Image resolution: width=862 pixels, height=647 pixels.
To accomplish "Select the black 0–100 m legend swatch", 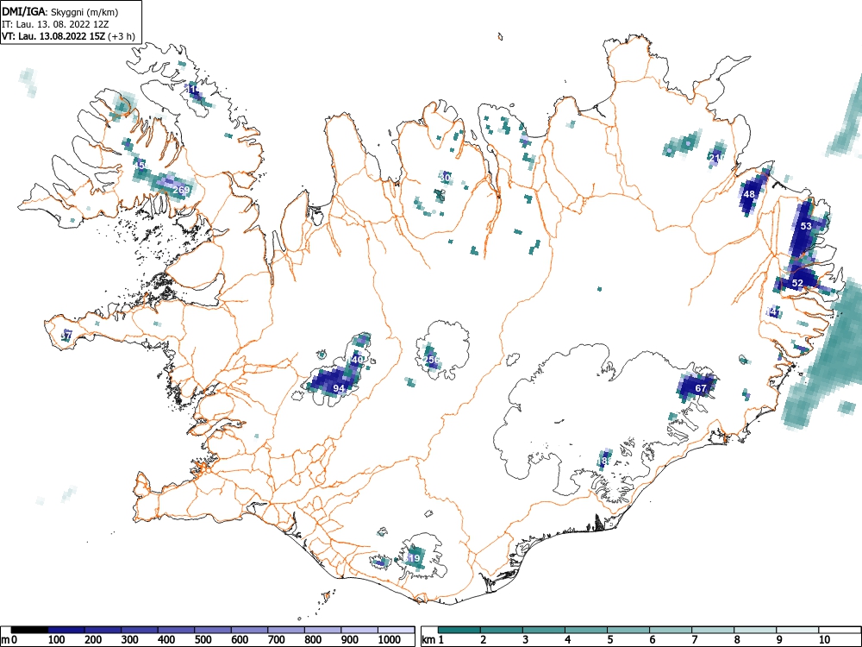I will (x=29, y=630).
